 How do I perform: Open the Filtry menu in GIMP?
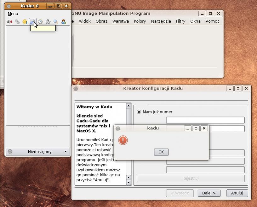pos(180,21)
